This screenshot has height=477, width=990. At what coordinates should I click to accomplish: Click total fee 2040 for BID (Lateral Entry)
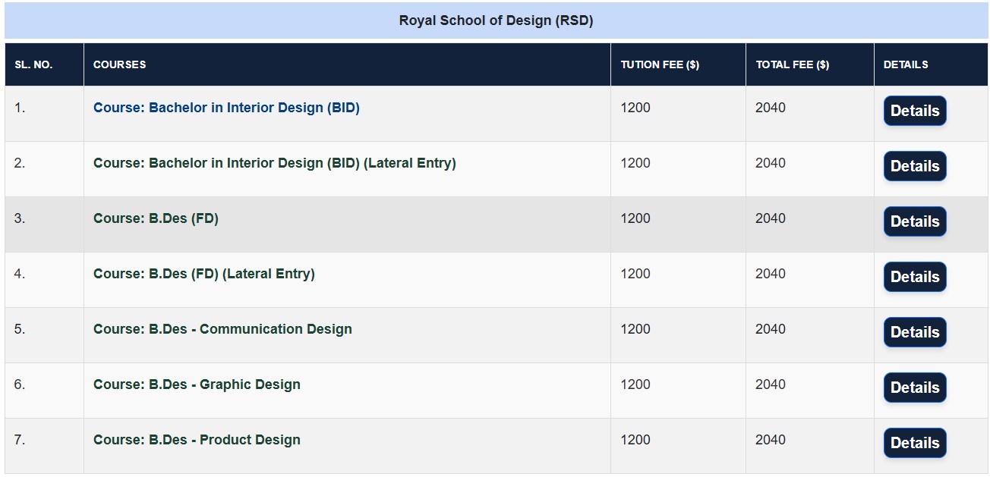click(x=771, y=163)
